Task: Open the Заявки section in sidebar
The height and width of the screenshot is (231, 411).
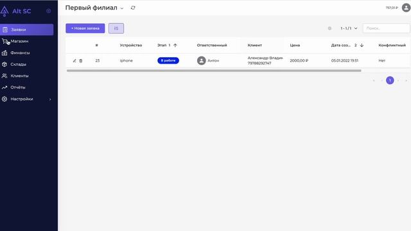Action: (26, 30)
